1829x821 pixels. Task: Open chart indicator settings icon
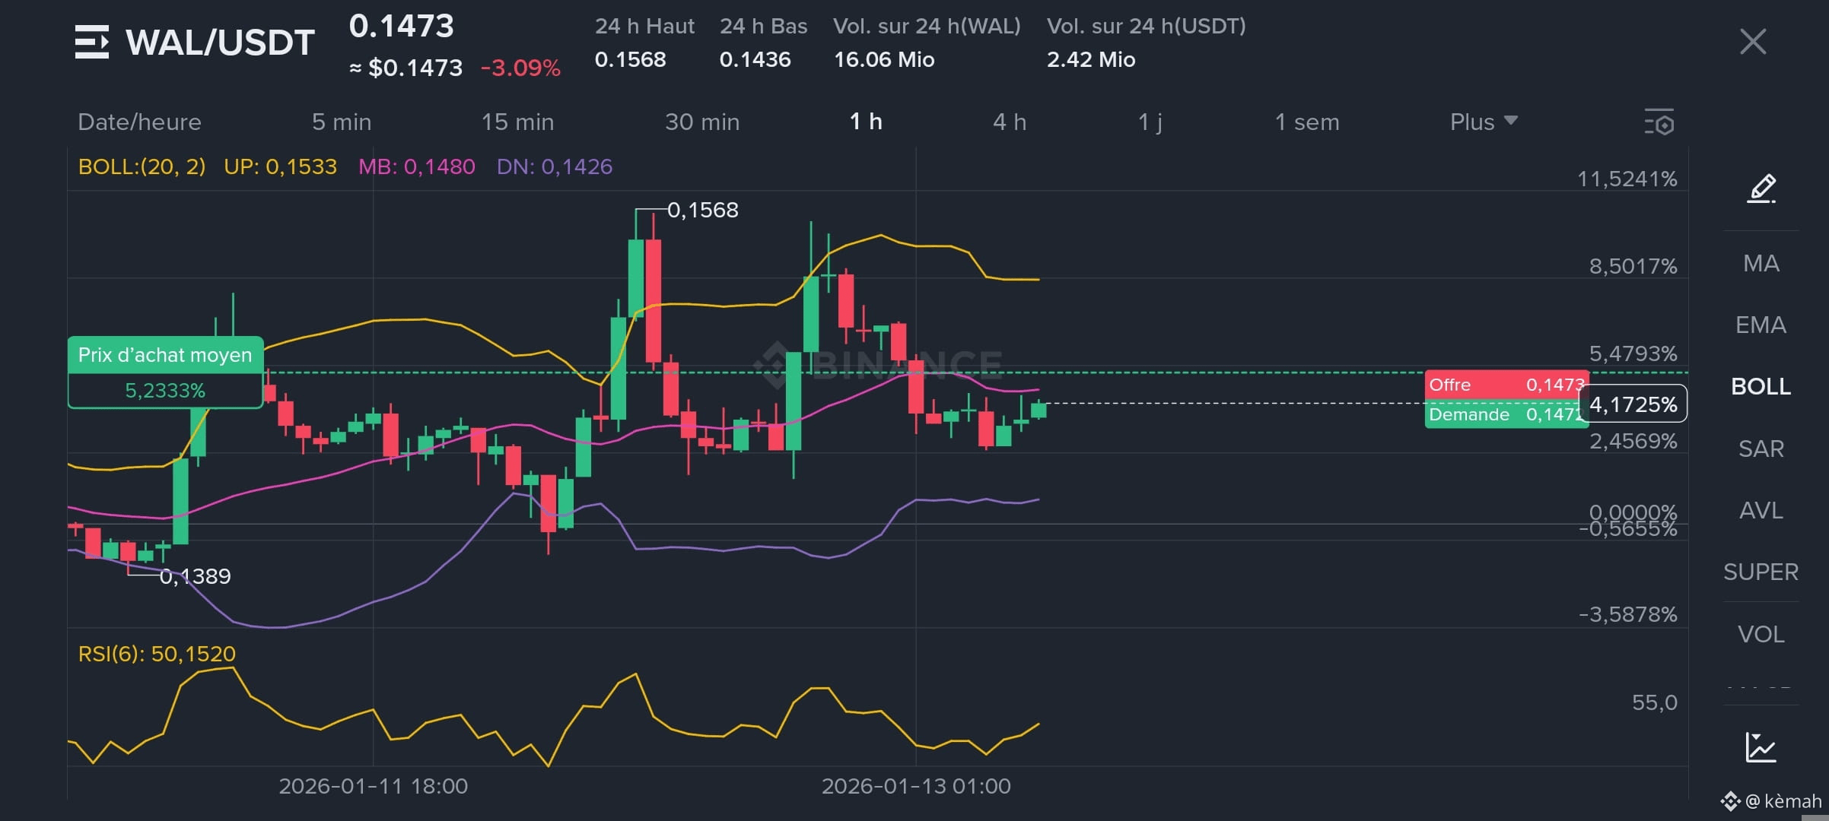(1659, 122)
